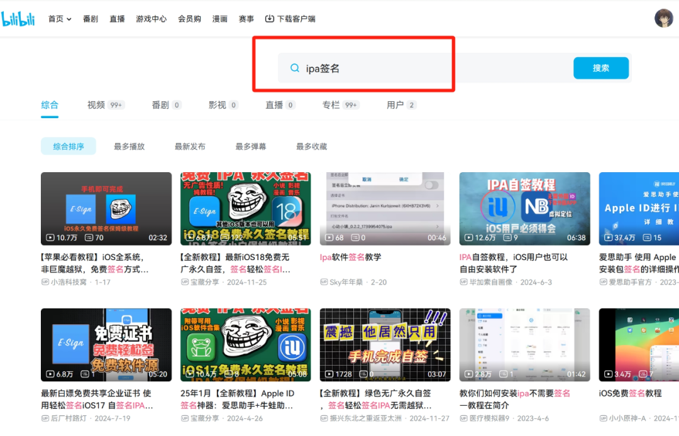Screen dimensions: 679x436
Task: Switch to the 直播 results tab
Action: pos(280,105)
